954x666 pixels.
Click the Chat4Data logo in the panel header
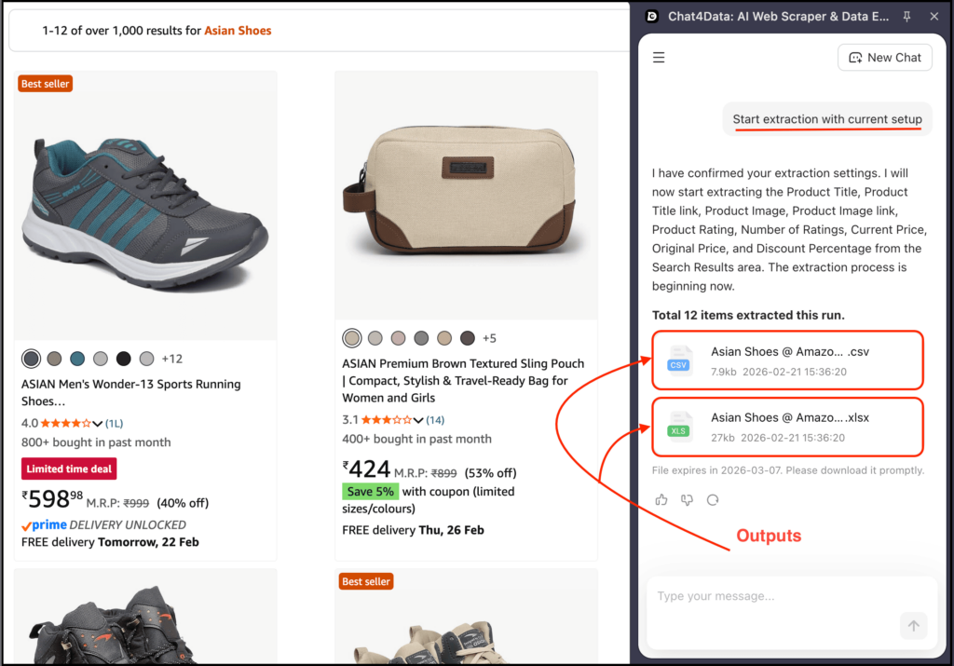pyautogui.click(x=650, y=16)
